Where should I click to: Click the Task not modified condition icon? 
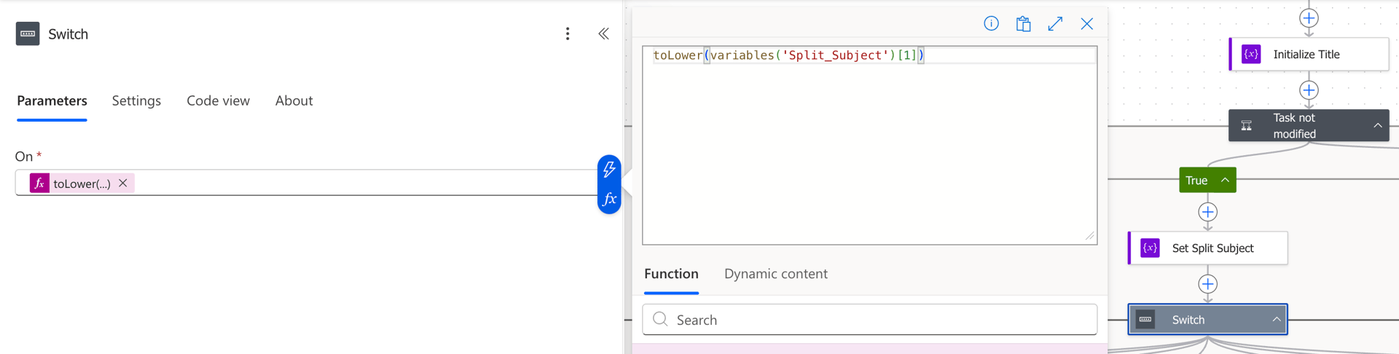1247,125
